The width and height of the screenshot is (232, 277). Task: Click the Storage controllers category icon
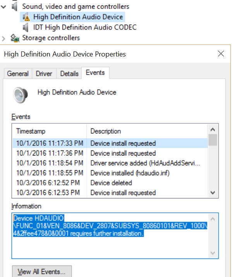[15, 38]
